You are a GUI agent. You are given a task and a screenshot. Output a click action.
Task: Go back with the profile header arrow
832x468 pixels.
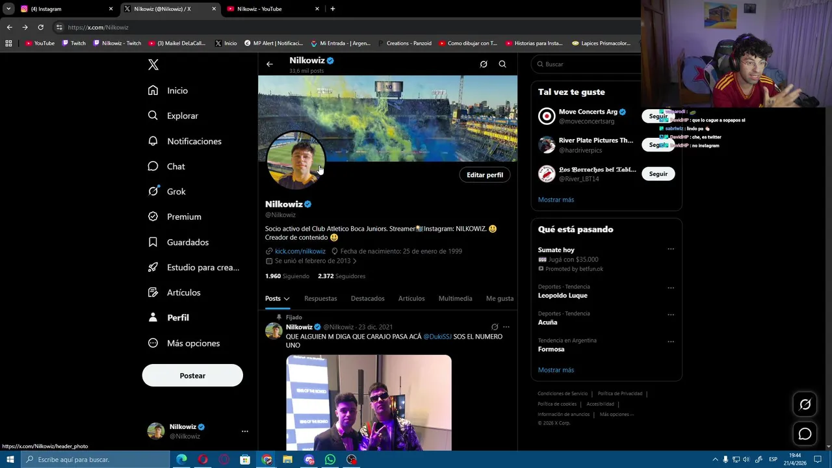click(x=270, y=64)
